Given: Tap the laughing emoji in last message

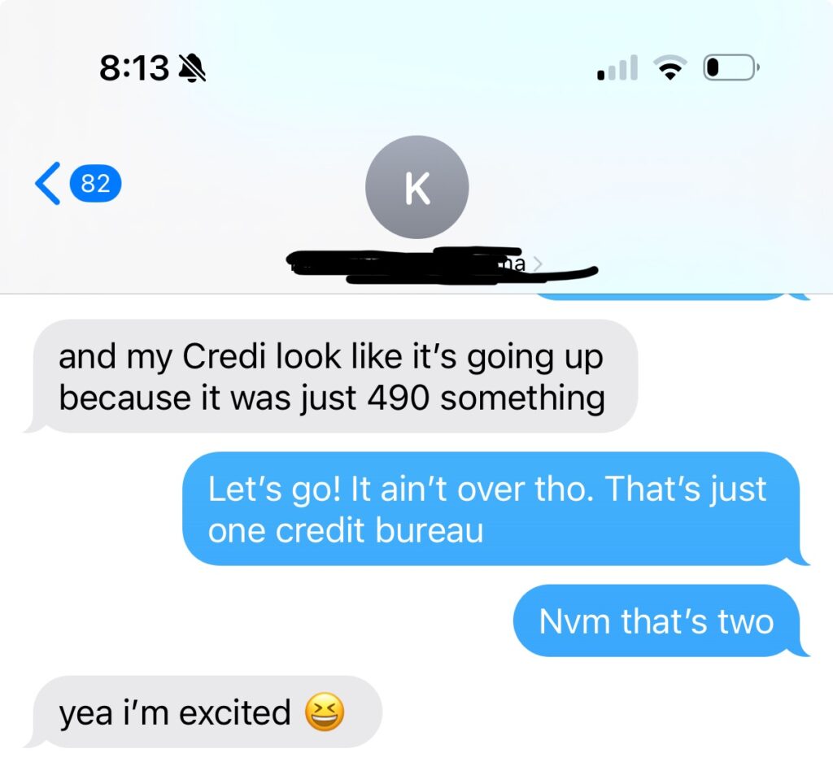Looking at the screenshot, I should [x=325, y=712].
